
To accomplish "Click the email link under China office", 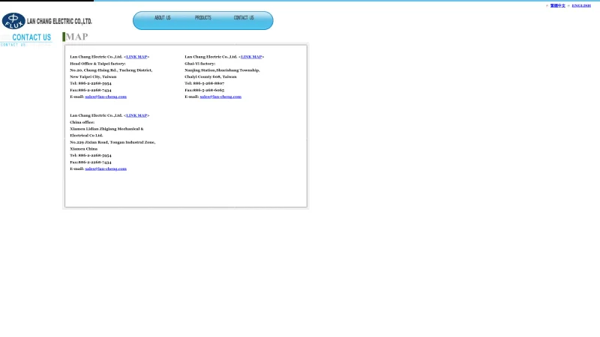I will pyautogui.click(x=106, y=169).
